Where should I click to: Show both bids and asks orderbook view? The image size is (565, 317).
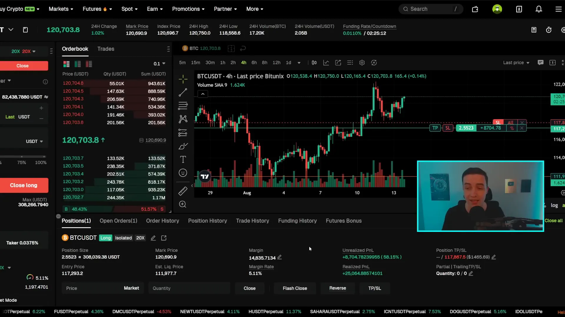(67, 64)
